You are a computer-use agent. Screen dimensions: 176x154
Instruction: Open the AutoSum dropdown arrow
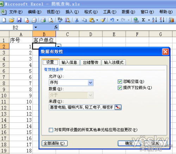click(149, 20)
